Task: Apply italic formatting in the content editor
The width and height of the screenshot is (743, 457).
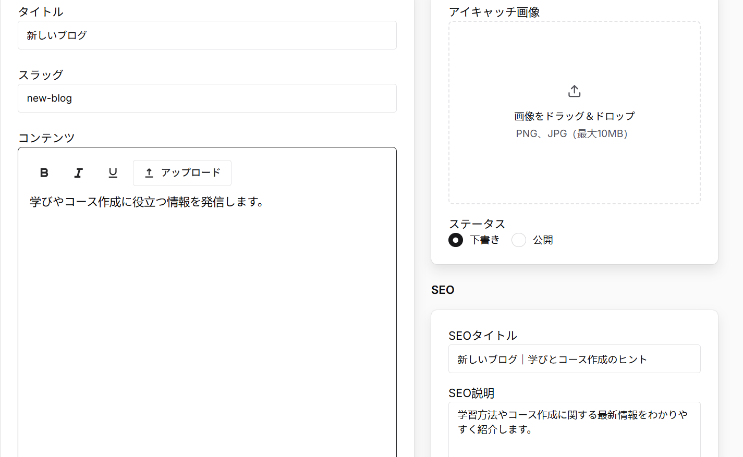Action: (x=78, y=172)
